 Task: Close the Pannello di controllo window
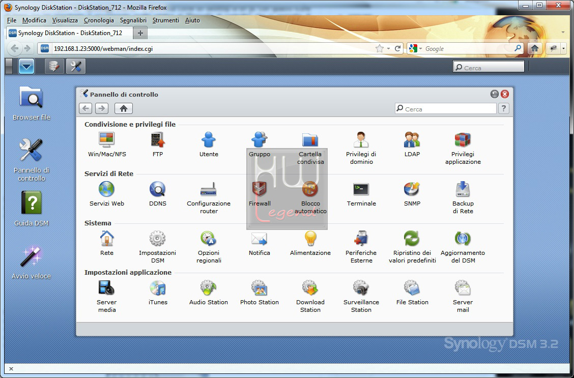pyautogui.click(x=505, y=95)
